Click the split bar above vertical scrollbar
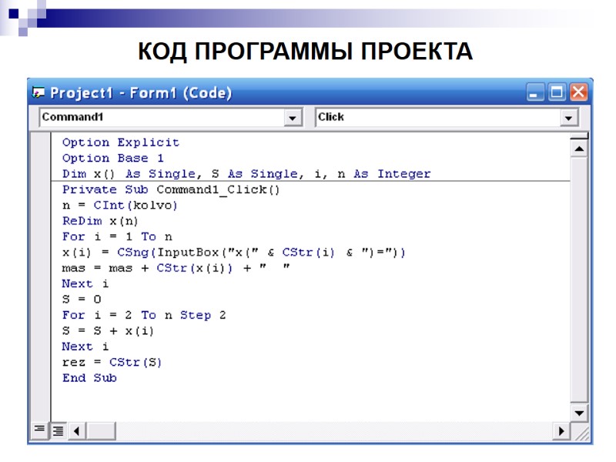This screenshot has height=462, width=616. [x=579, y=136]
